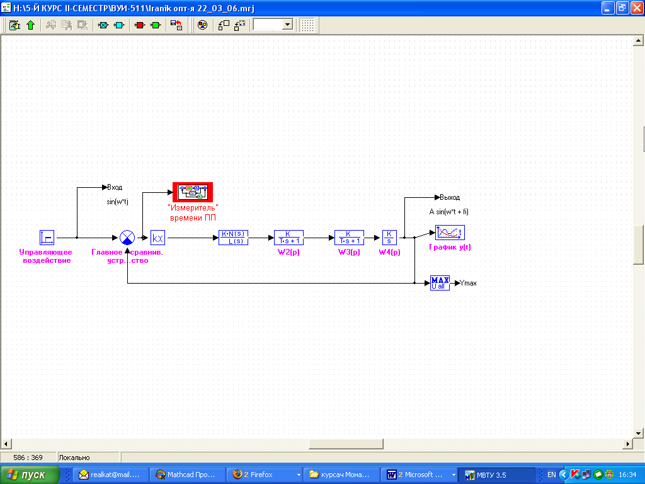Click the red block toolbar icon
The image size is (645, 484).
click(140, 25)
